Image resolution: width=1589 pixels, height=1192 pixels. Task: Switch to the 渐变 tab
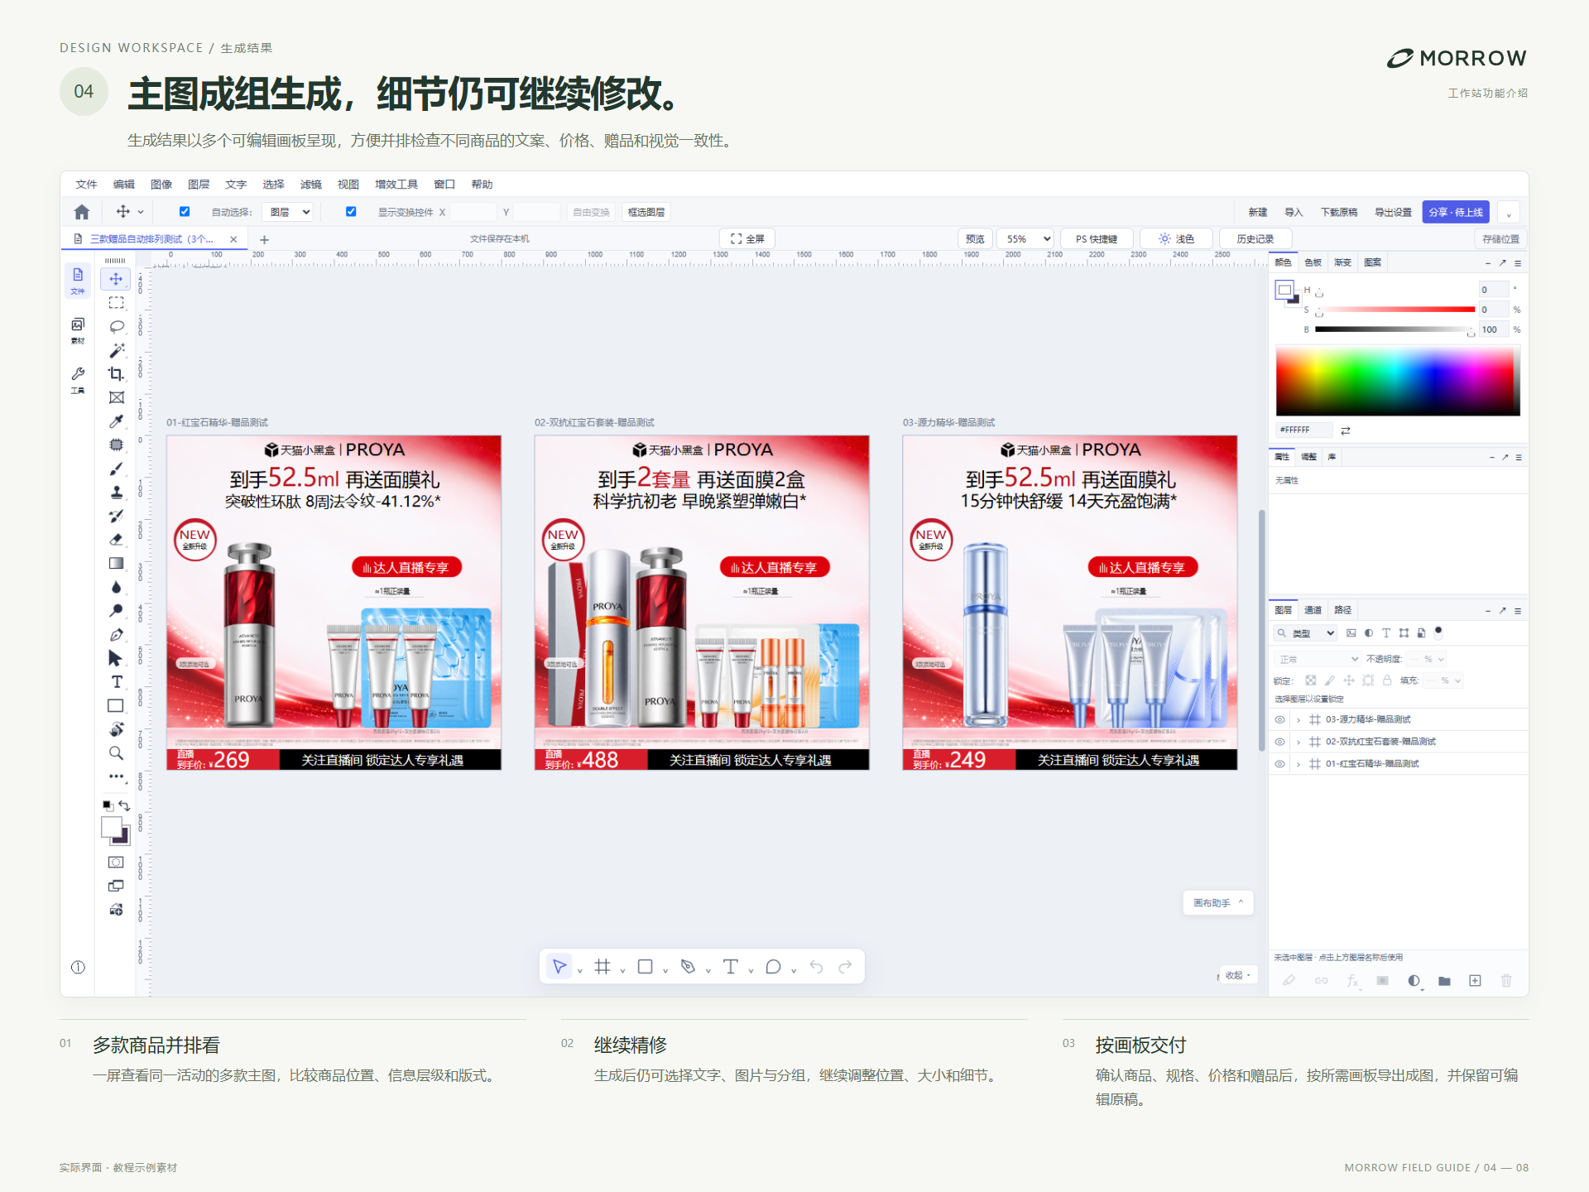(x=1342, y=262)
